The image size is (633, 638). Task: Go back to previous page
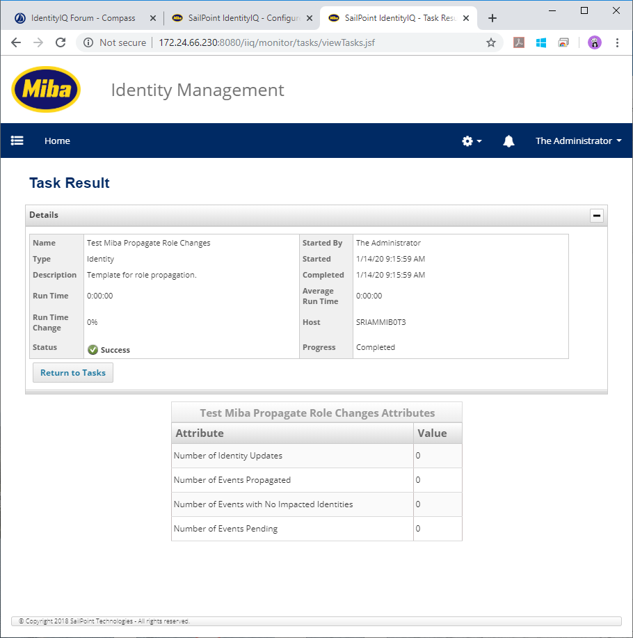tap(16, 42)
